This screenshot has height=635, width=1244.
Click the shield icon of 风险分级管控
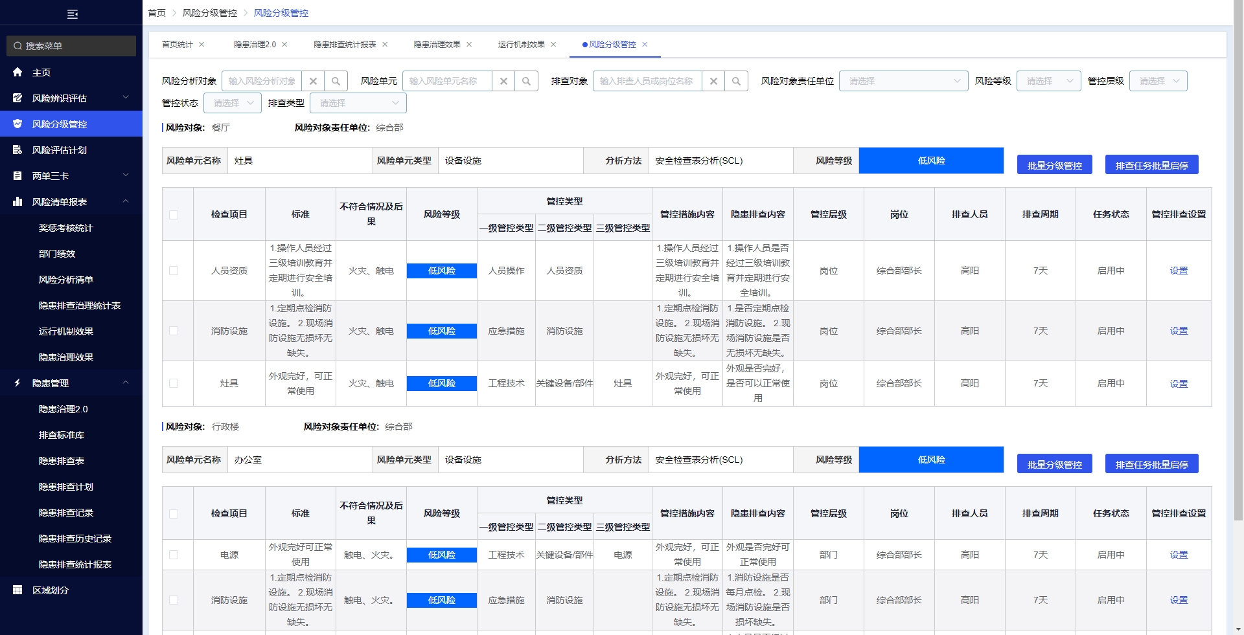tap(17, 124)
